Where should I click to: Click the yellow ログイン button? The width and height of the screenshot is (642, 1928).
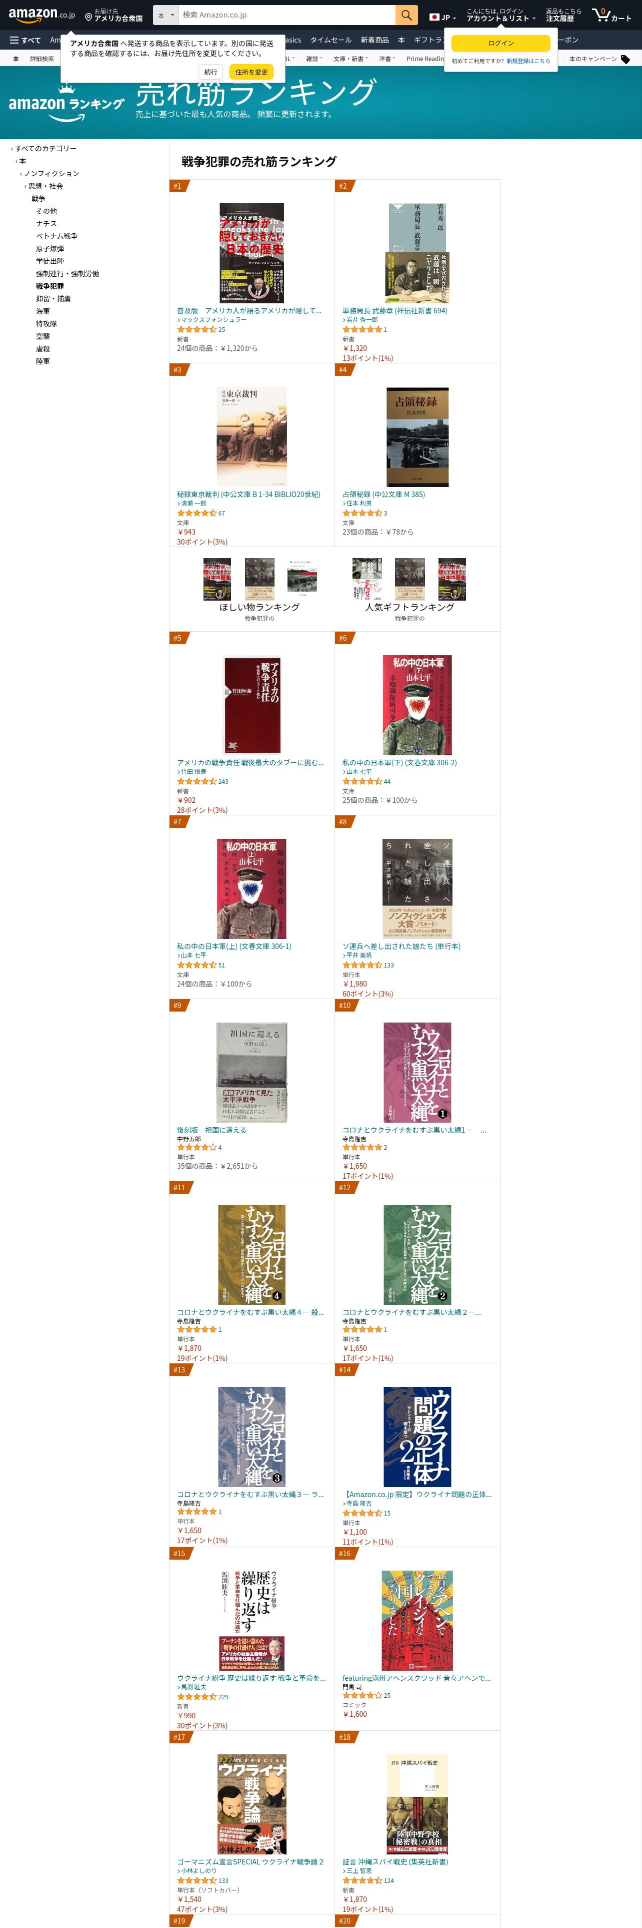click(500, 44)
